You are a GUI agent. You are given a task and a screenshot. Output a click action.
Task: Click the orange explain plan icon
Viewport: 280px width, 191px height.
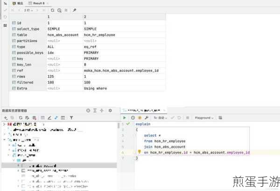click(x=140, y=118)
